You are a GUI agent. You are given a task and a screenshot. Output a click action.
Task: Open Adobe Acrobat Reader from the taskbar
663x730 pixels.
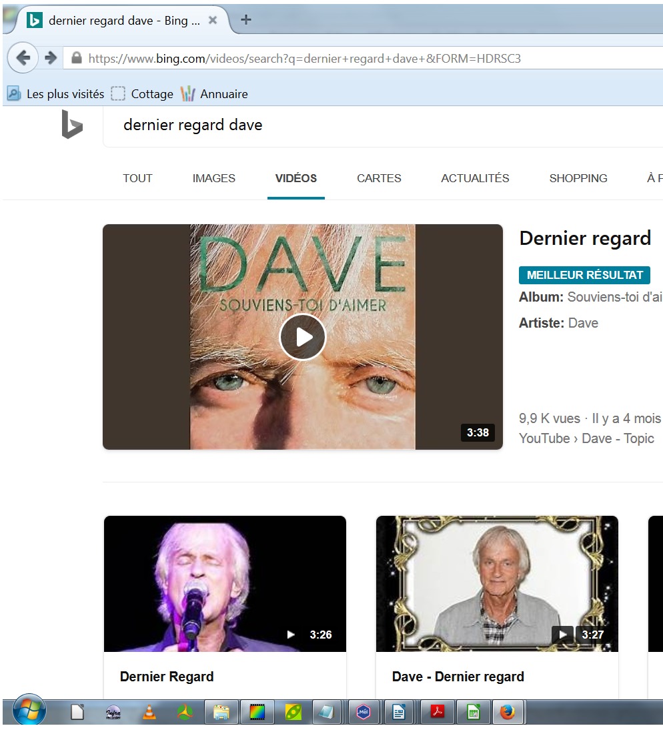(438, 712)
